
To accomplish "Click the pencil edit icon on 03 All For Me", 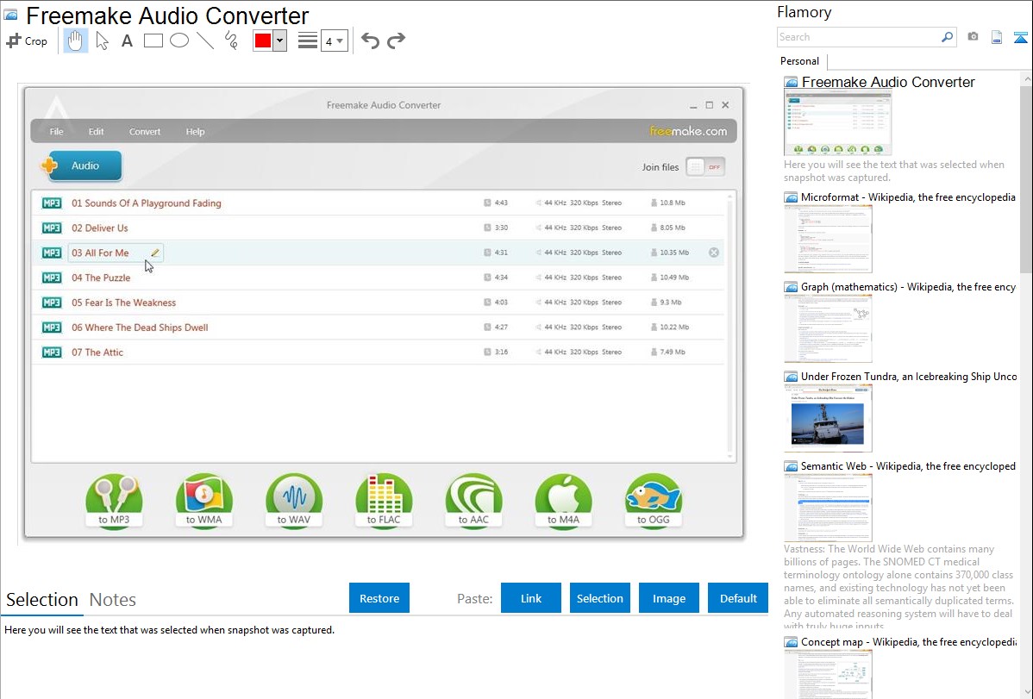I will (x=155, y=253).
